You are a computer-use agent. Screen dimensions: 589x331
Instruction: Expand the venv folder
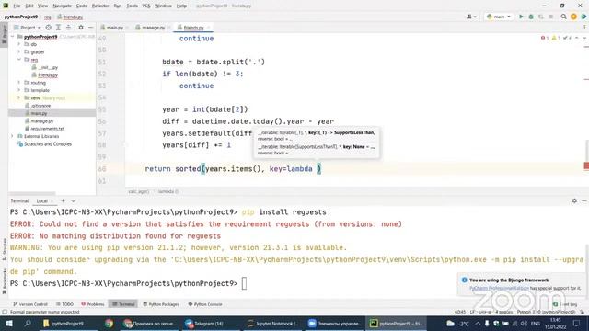(18, 98)
